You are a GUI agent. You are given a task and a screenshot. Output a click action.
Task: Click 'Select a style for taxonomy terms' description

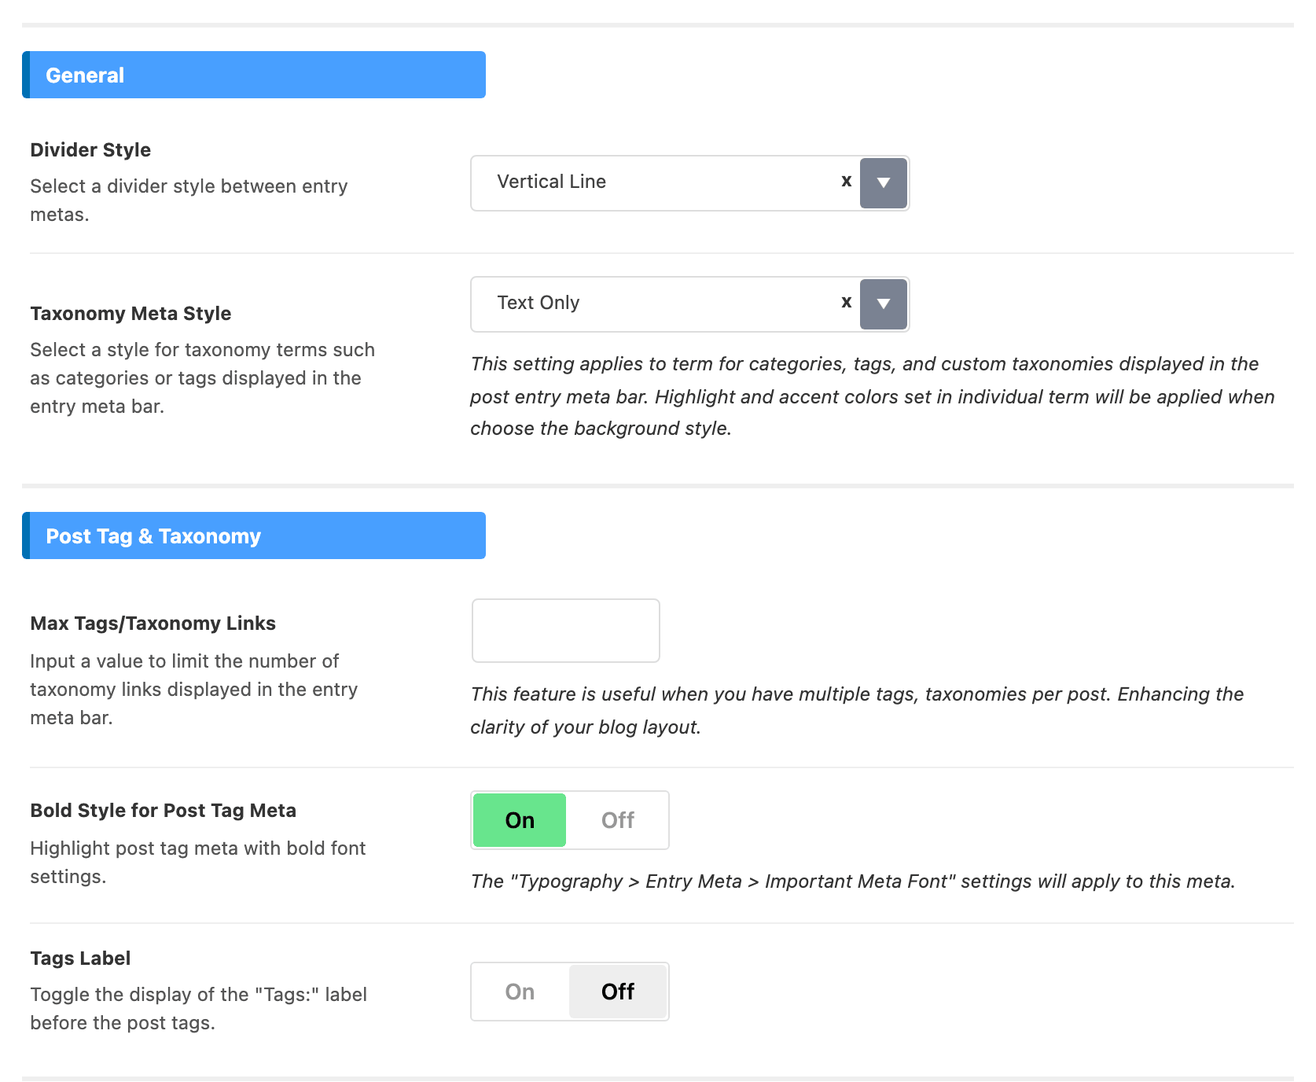point(202,378)
